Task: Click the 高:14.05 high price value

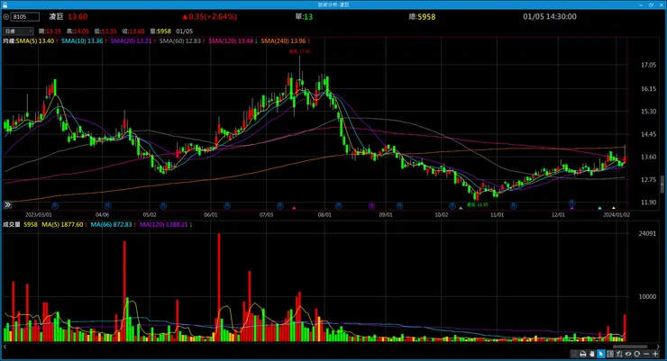Action: pyautogui.click(x=78, y=31)
